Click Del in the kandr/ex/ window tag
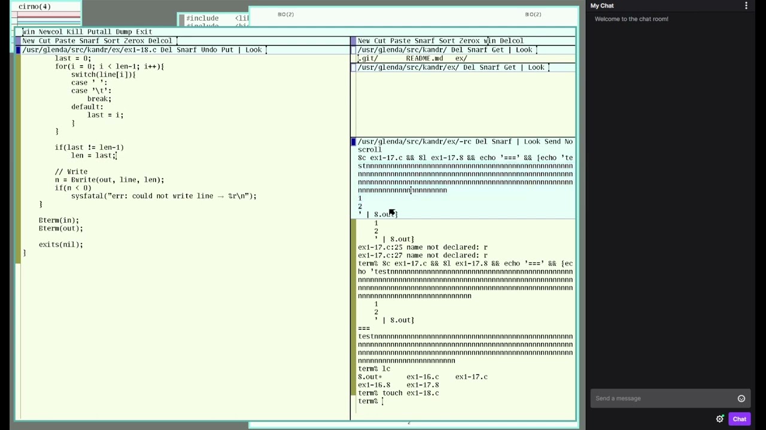The height and width of the screenshot is (430, 766). 469,67
